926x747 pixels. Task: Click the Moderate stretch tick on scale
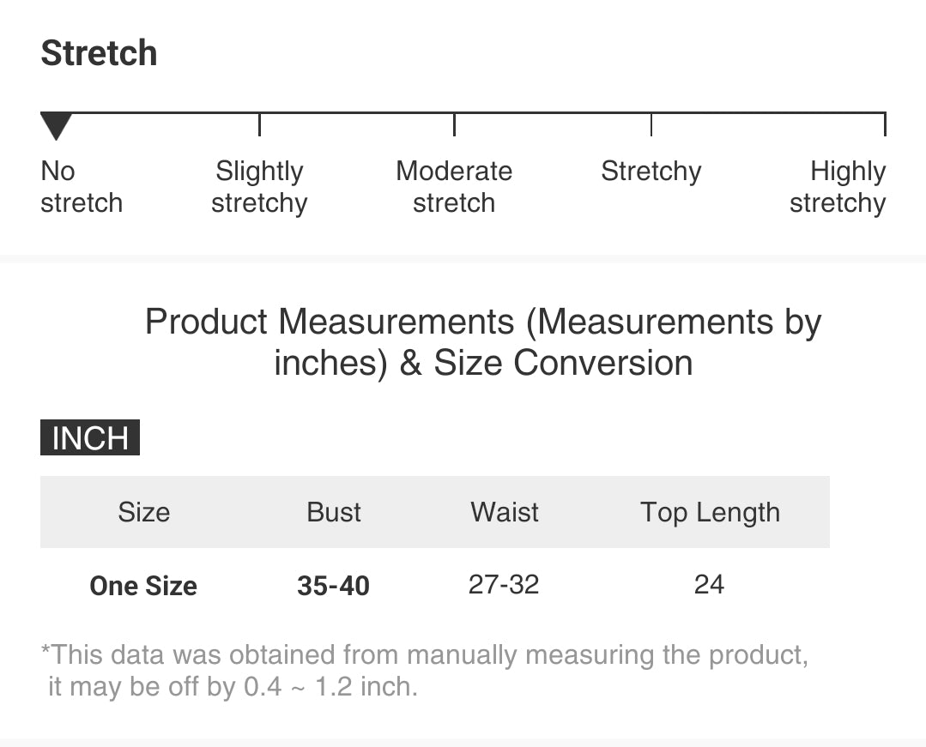[454, 124]
